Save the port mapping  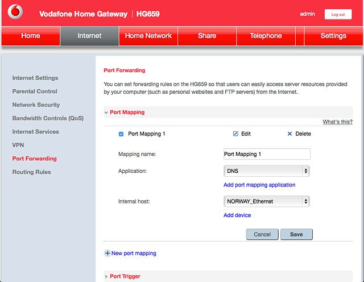coord(296,234)
